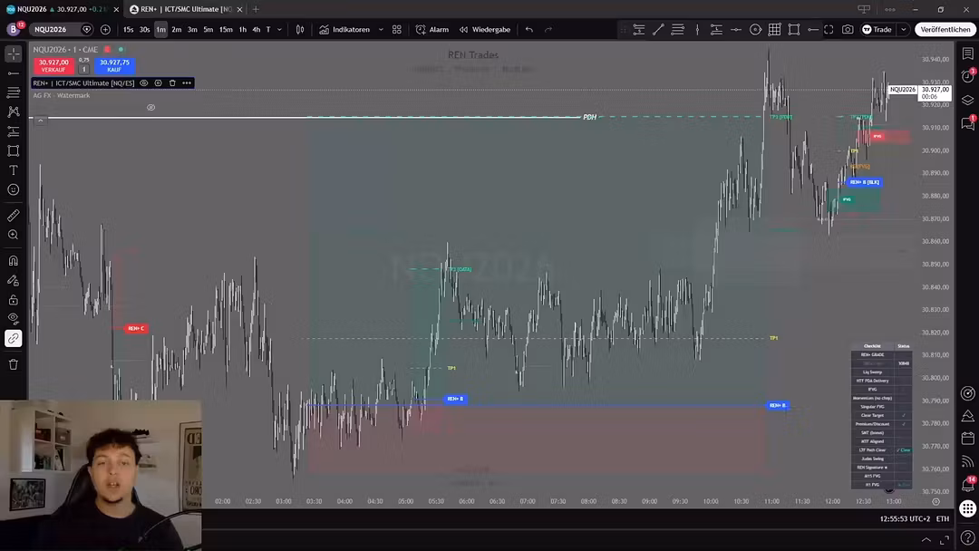The height and width of the screenshot is (551, 979).
Task: Open the Indikatoren favorites dropdown arrow
Action: pos(381,29)
